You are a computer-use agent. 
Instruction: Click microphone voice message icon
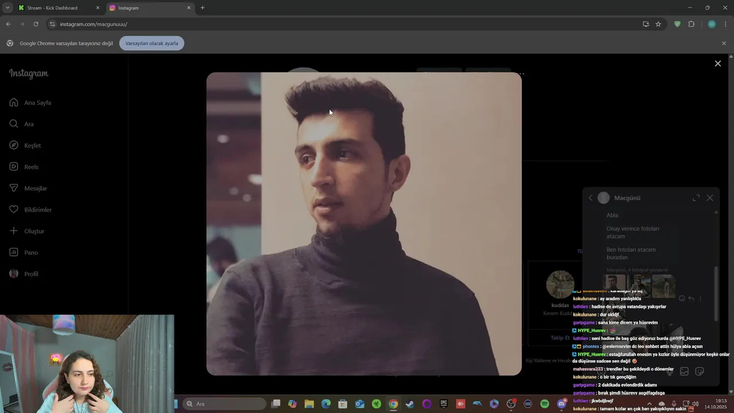(669, 372)
